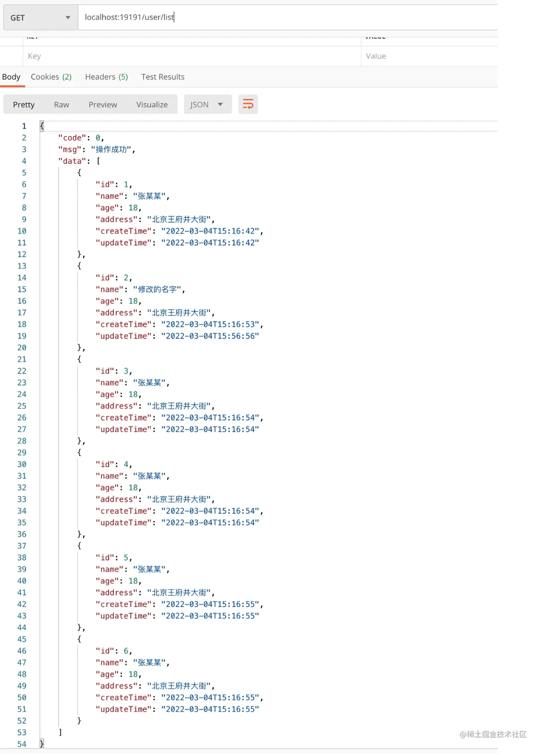
Task: Click the "data": [ line
Action: point(79,161)
